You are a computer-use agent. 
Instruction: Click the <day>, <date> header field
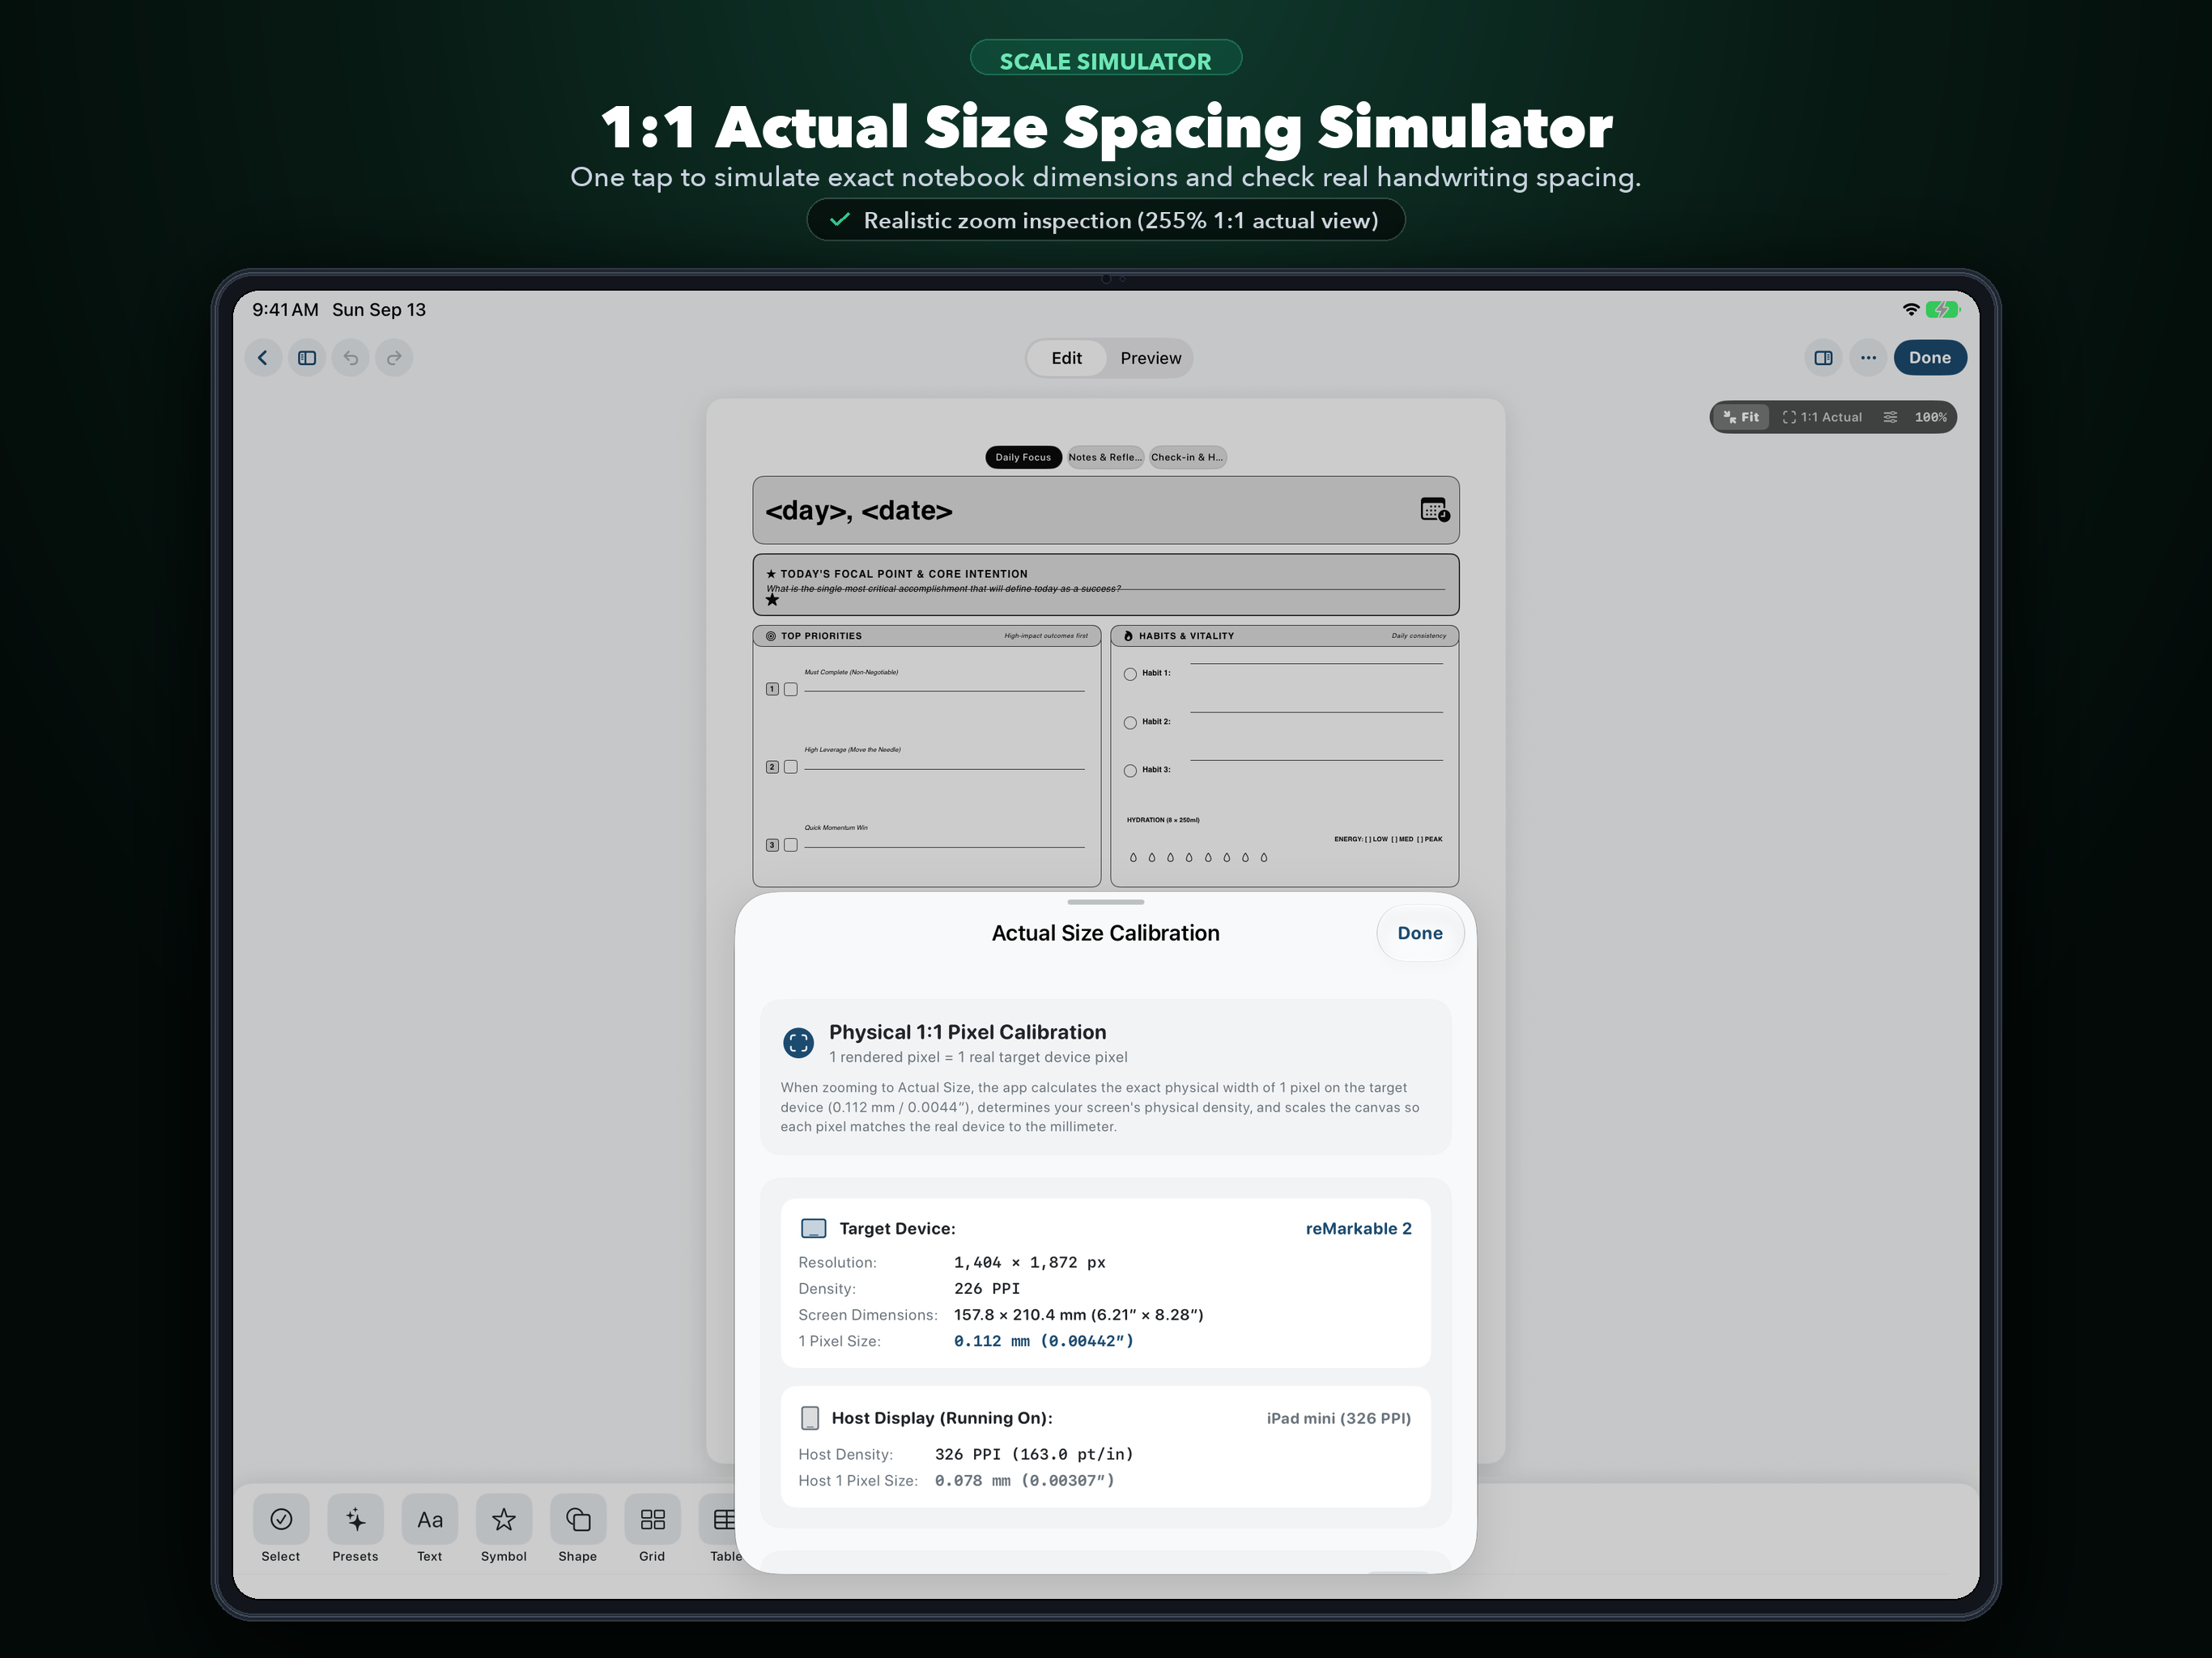[x=1105, y=510]
